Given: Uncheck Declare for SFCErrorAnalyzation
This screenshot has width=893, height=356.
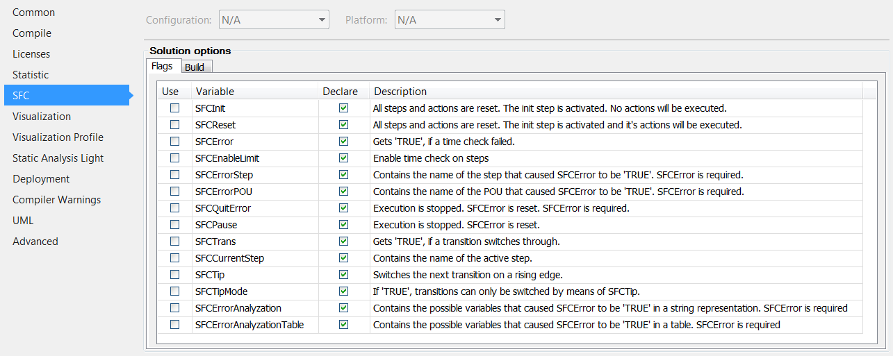Looking at the screenshot, I should coord(343,308).
